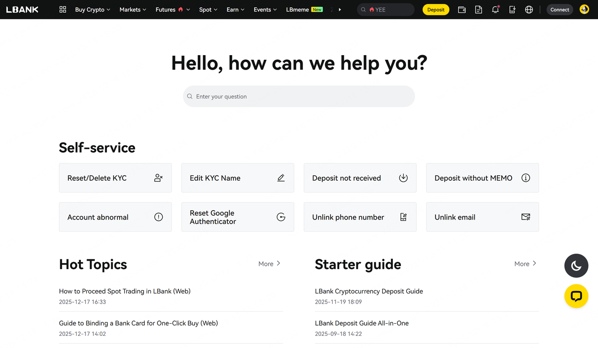Click the user avatar icon
Image resolution: width=598 pixels, height=348 pixels.
tap(584, 9)
